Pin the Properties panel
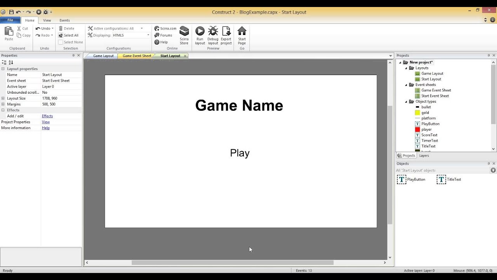This screenshot has height=280, width=497. pyautogui.click(x=73, y=56)
